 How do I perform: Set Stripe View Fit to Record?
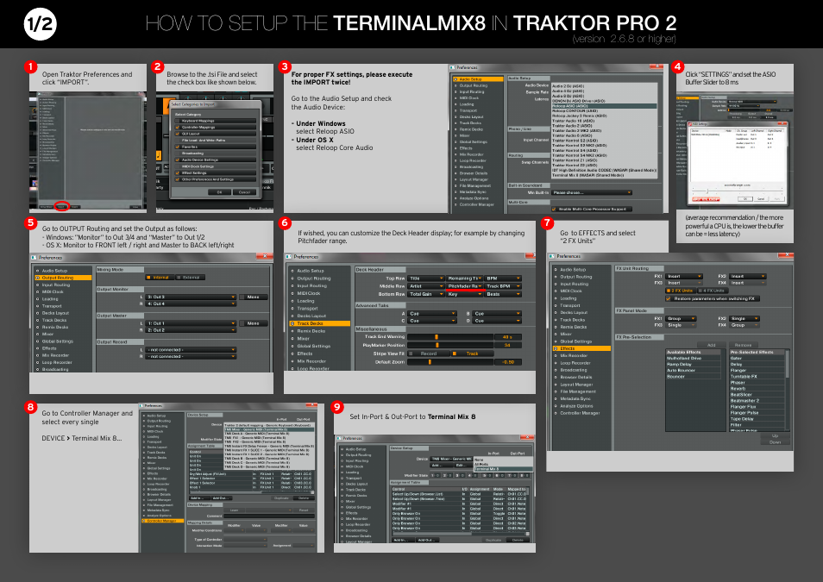[x=428, y=354]
